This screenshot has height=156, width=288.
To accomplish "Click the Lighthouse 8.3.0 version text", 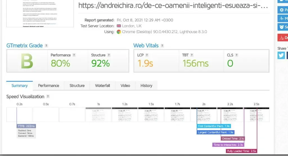I will (193, 32).
